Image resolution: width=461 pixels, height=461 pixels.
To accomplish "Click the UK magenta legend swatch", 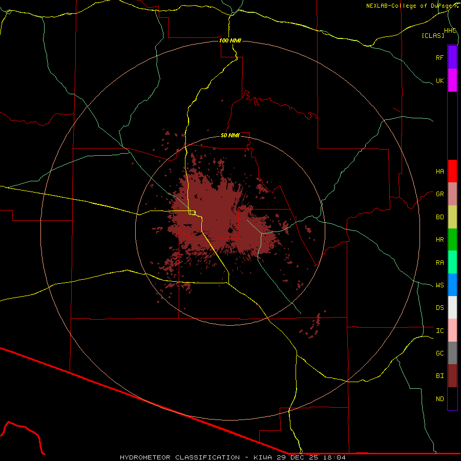I will click(x=452, y=80).
